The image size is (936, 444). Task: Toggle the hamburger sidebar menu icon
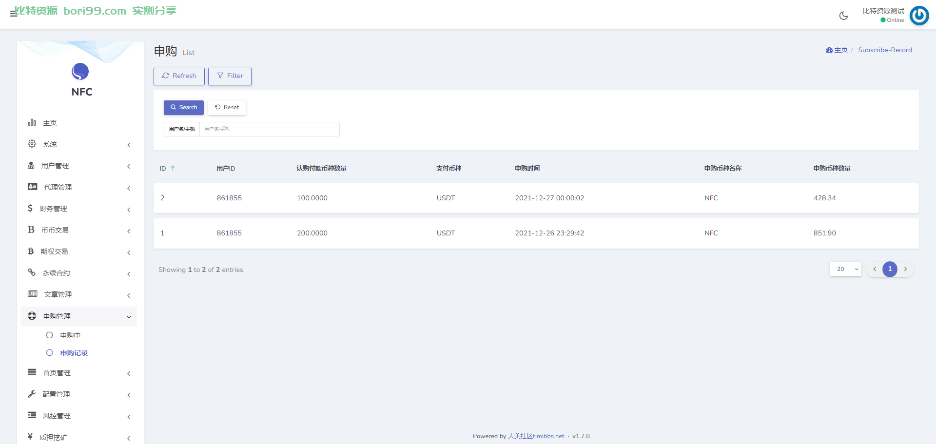pyautogui.click(x=14, y=14)
